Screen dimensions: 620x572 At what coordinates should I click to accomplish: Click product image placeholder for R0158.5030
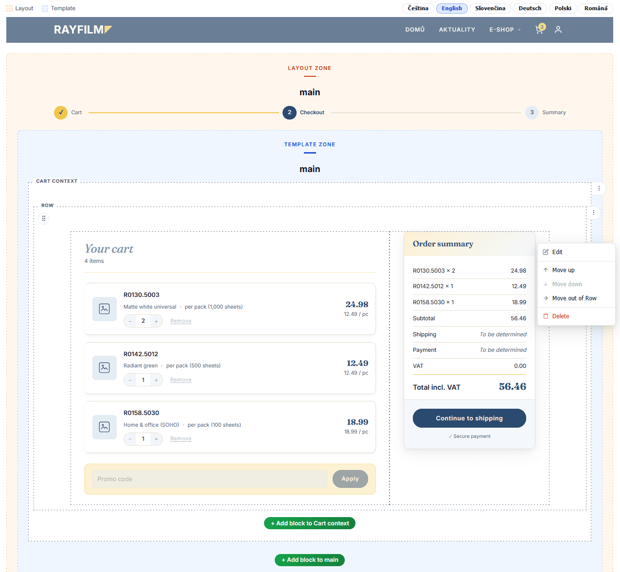[105, 427]
